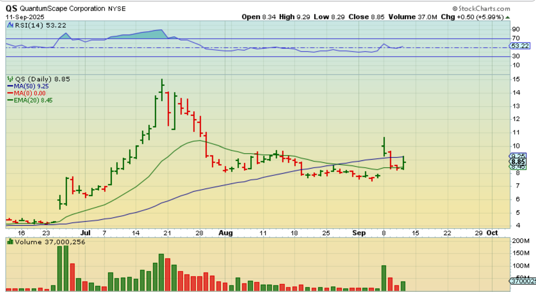
Task: Click the 9.25 MA price tag on right axis
Action: coord(518,156)
